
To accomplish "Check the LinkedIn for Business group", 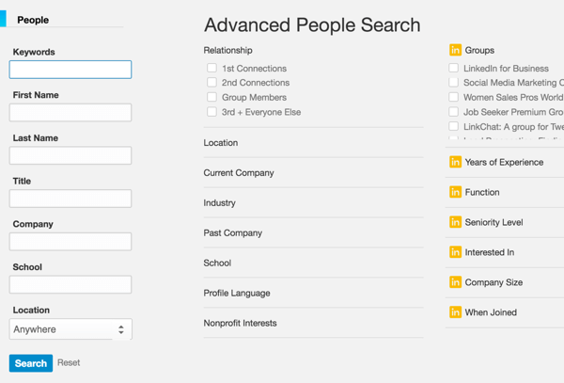I will pos(454,68).
